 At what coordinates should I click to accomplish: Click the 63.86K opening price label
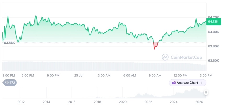point(9,43)
